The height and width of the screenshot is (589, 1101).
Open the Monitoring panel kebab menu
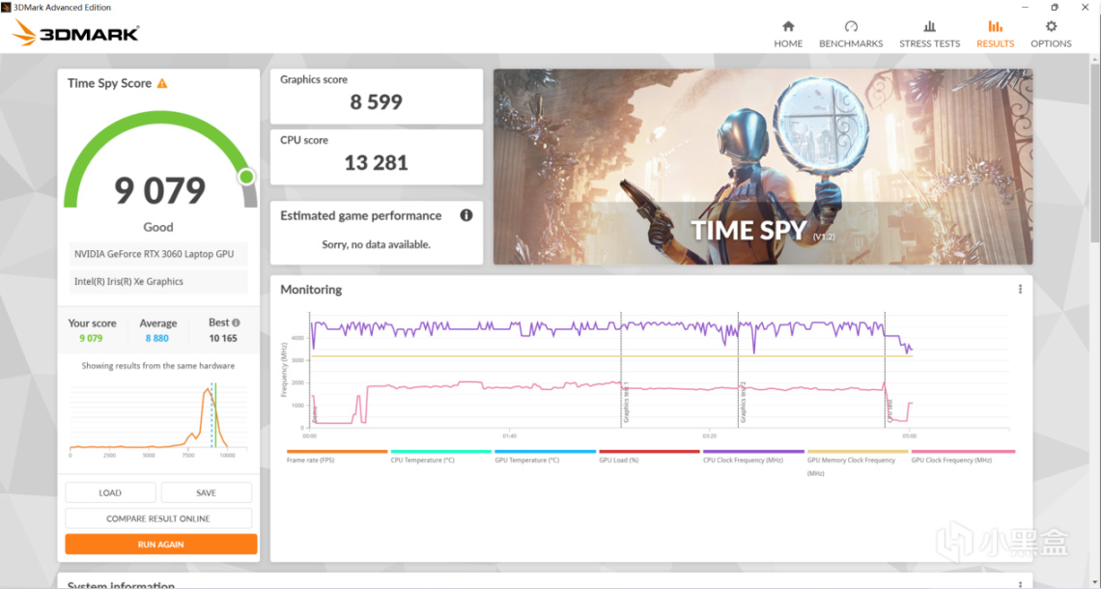[x=1020, y=290]
